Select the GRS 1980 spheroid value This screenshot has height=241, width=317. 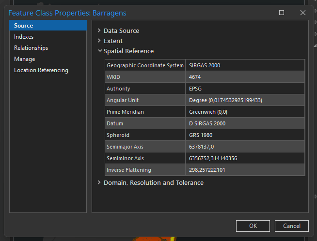[201, 135]
